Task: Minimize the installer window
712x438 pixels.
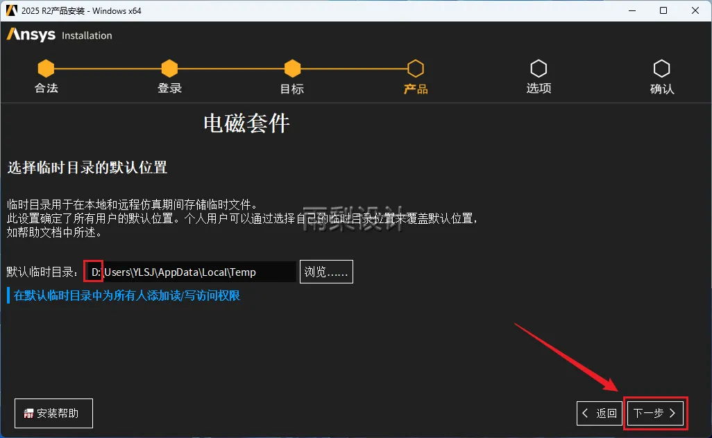Action: point(632,10)
